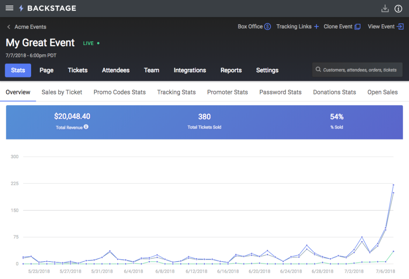View the Donations Stats sub-tab
The width and height of the screenshot is (409, 279).
click(334, 92)
